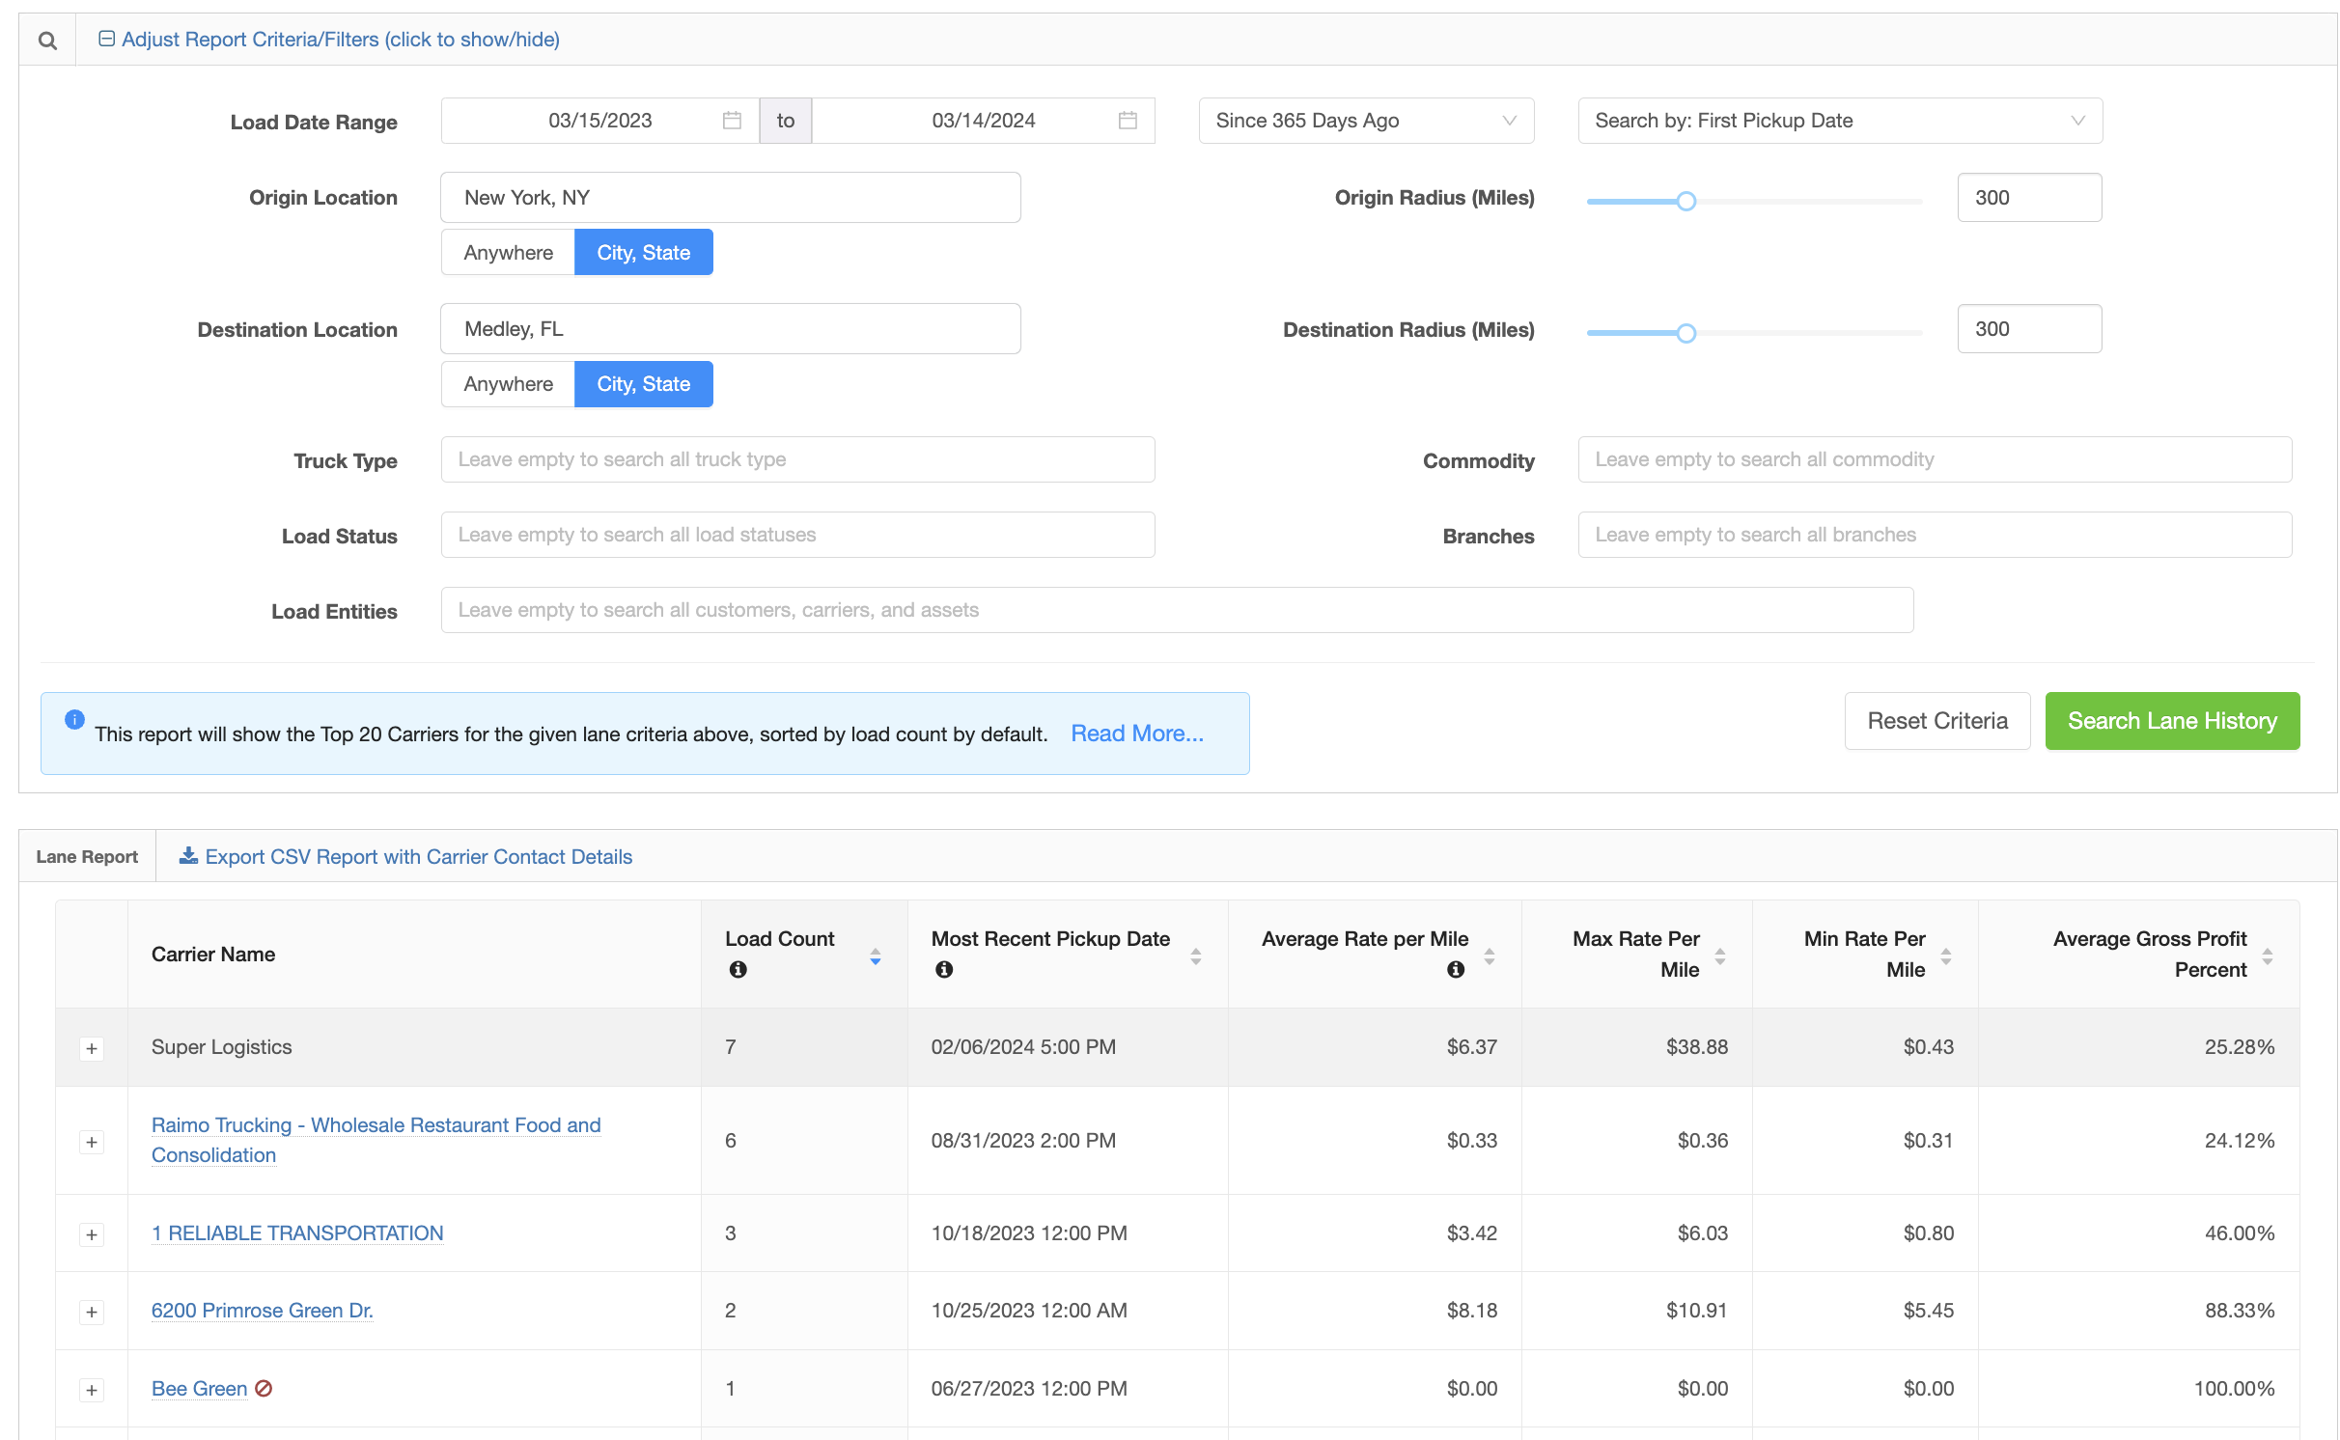Open the Load Status multi-select field

pyautogui.click(x=797, y=535)
